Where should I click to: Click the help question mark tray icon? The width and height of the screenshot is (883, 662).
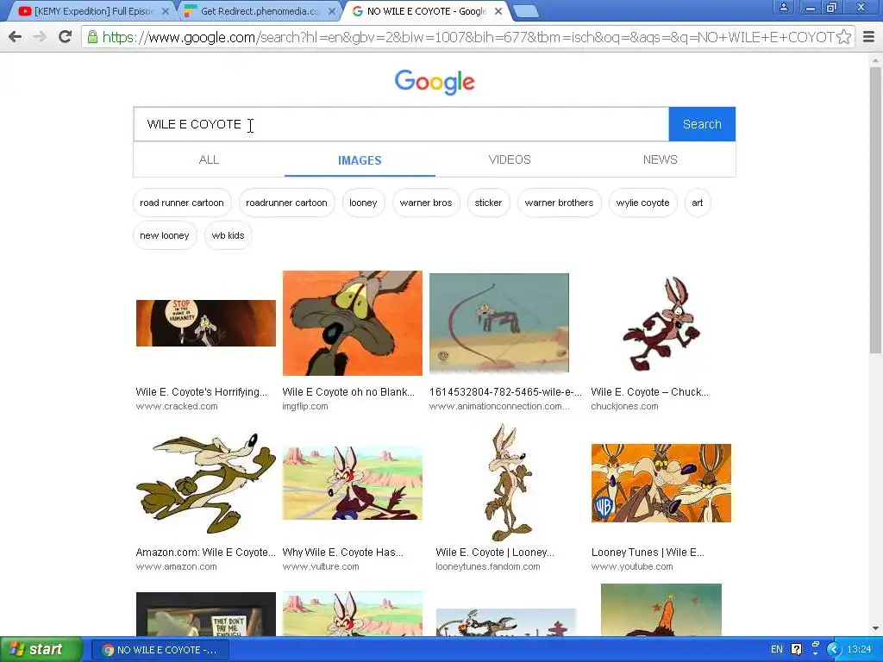tap(796, 650)
